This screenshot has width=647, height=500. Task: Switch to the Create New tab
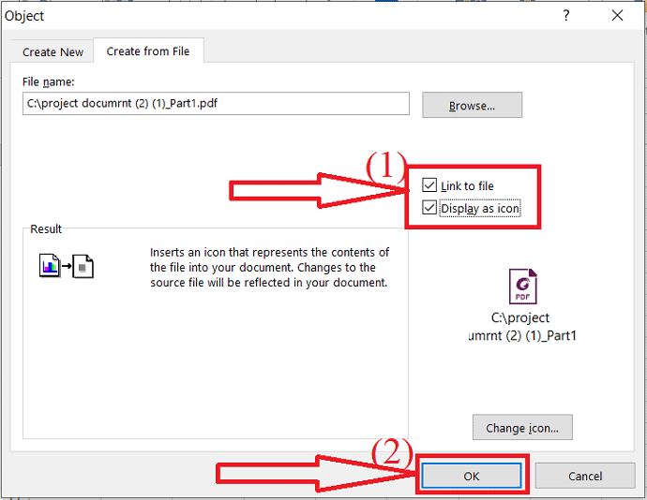tap(53, 51)
